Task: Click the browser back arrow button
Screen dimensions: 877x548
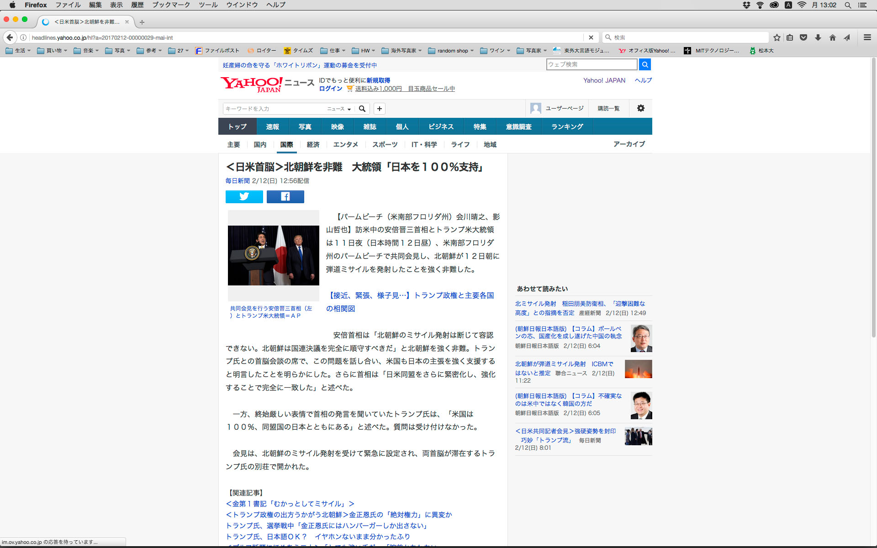Action: coord(10,37)
